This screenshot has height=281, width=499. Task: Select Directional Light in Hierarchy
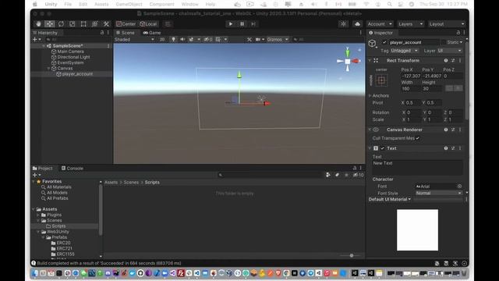click(x=73, y=57)
